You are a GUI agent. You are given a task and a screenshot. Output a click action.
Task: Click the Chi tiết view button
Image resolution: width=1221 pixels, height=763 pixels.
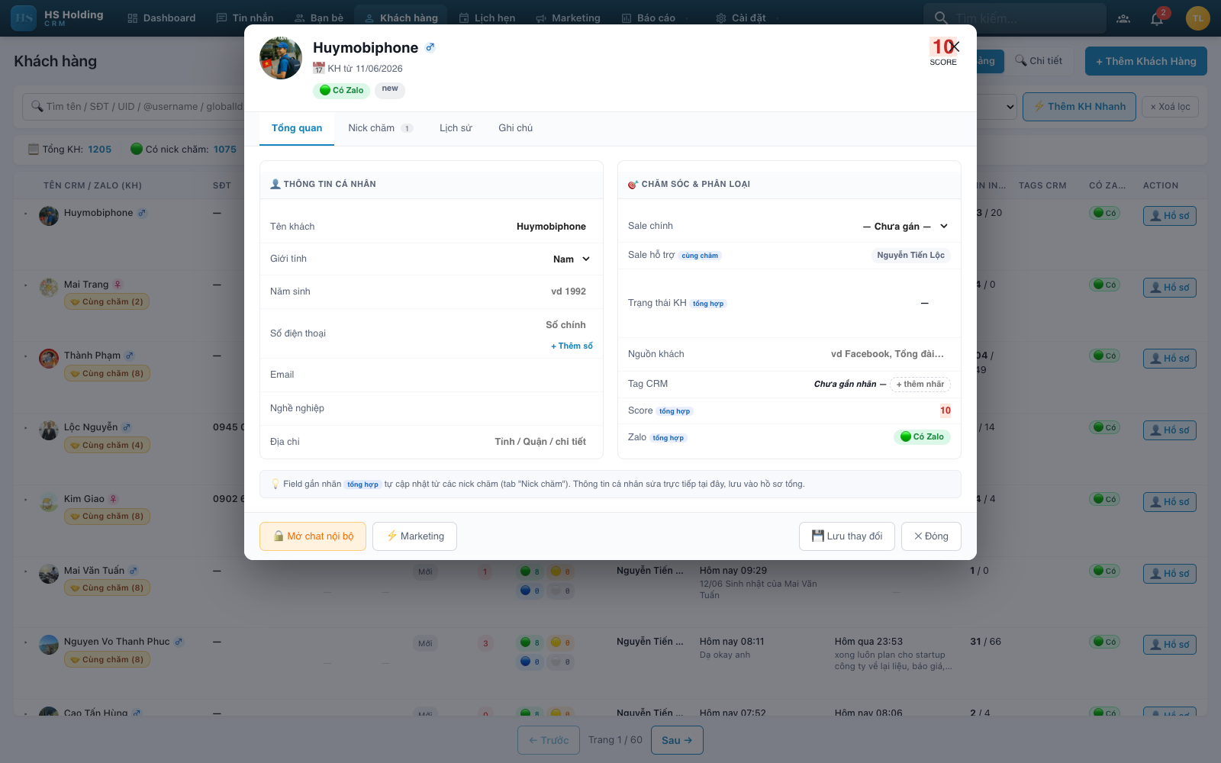[1039, 61]
